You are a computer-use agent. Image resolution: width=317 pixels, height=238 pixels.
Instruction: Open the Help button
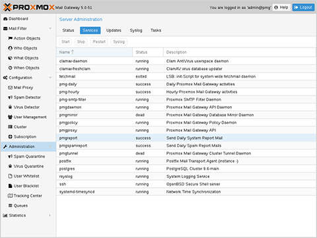281,7
